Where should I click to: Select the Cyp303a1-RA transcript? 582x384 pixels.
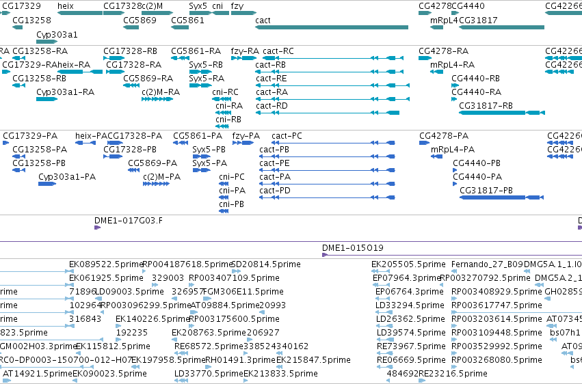pos(47,99)
